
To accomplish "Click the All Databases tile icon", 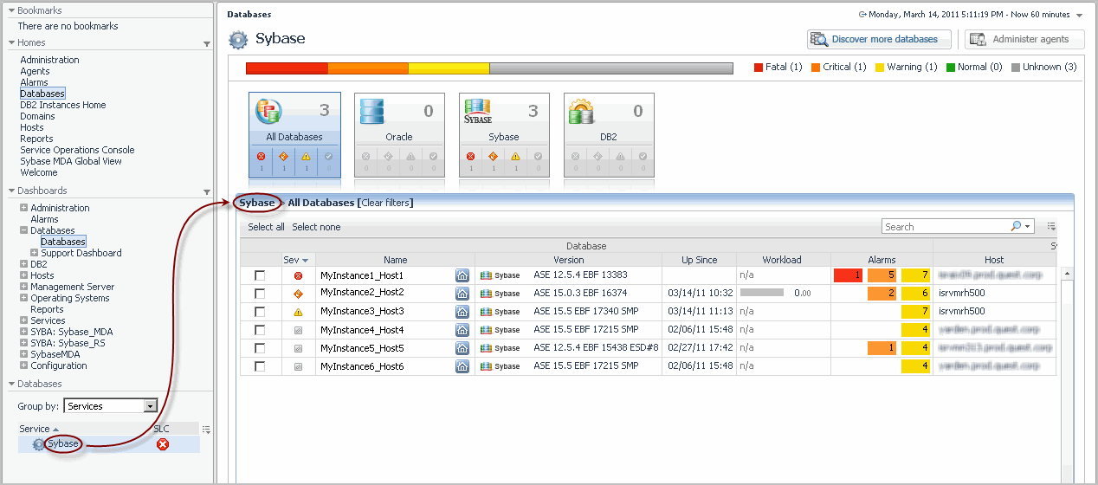I will [x=268, y=113].
